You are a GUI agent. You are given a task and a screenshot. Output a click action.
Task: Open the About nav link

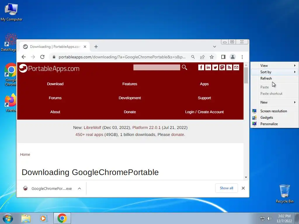[55, 112]
